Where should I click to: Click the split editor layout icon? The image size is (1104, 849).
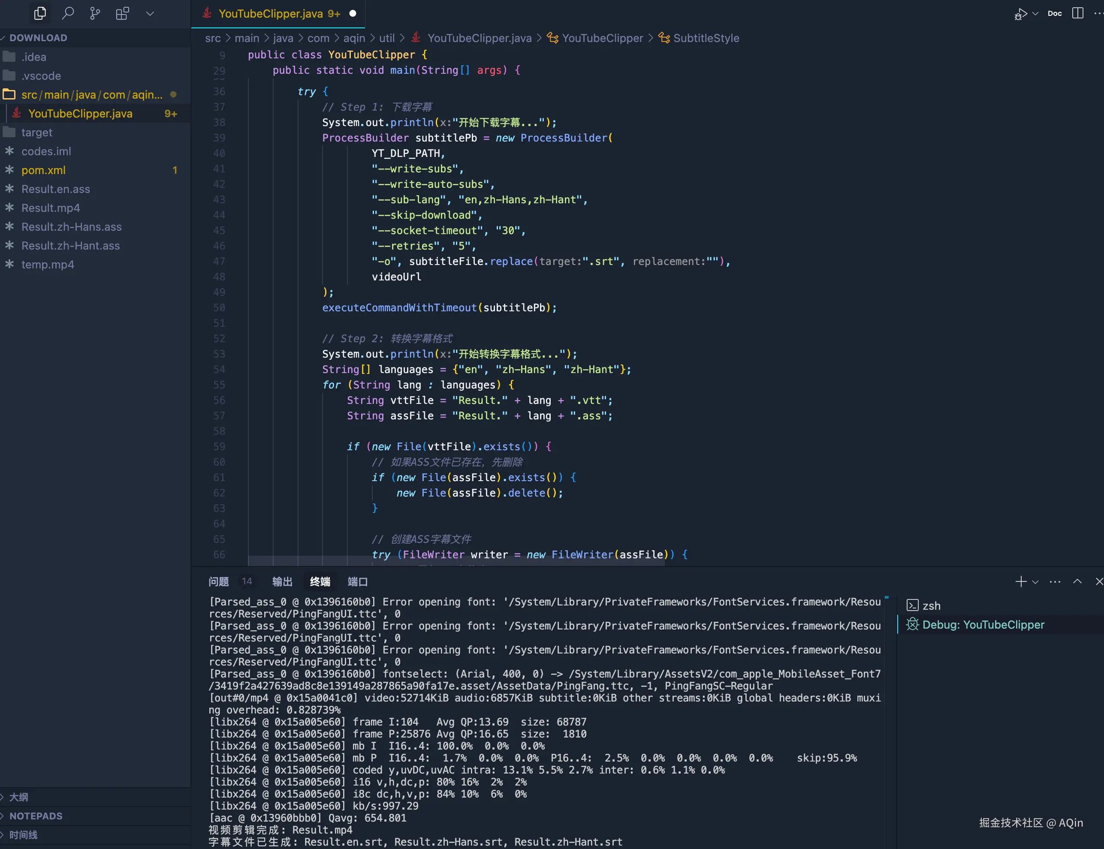click(x=1077, y=14)
